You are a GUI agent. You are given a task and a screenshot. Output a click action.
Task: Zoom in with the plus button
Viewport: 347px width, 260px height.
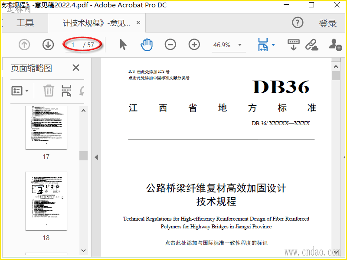point(194,45)
